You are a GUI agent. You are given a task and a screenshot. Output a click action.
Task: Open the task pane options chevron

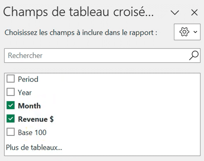(x=175, y=12)
